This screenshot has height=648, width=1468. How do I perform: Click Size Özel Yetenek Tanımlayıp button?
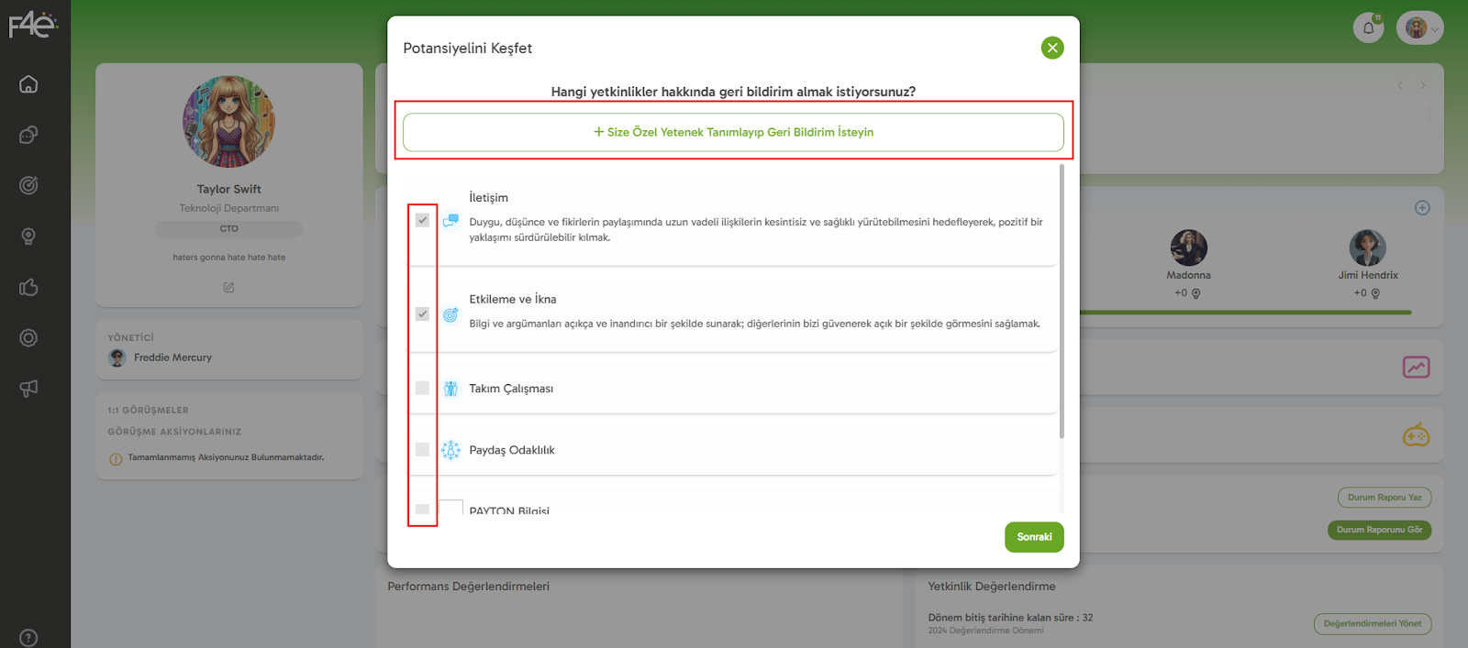coord(733,132)
